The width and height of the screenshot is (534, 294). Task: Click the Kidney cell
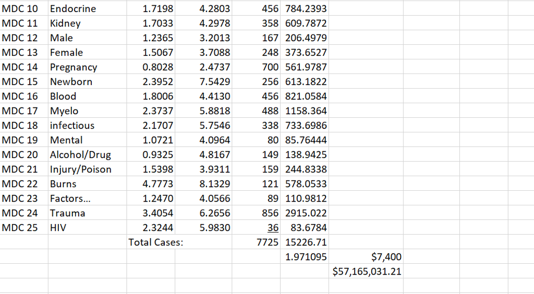point(87,23)
